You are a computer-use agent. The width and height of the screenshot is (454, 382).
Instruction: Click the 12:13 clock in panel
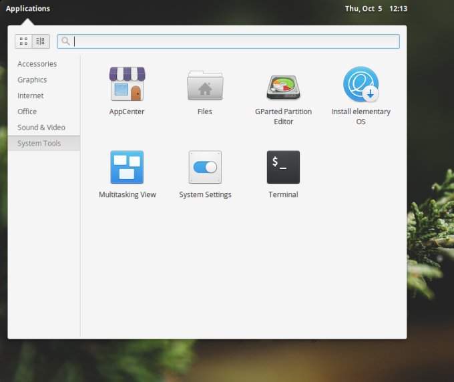point(398,9)
